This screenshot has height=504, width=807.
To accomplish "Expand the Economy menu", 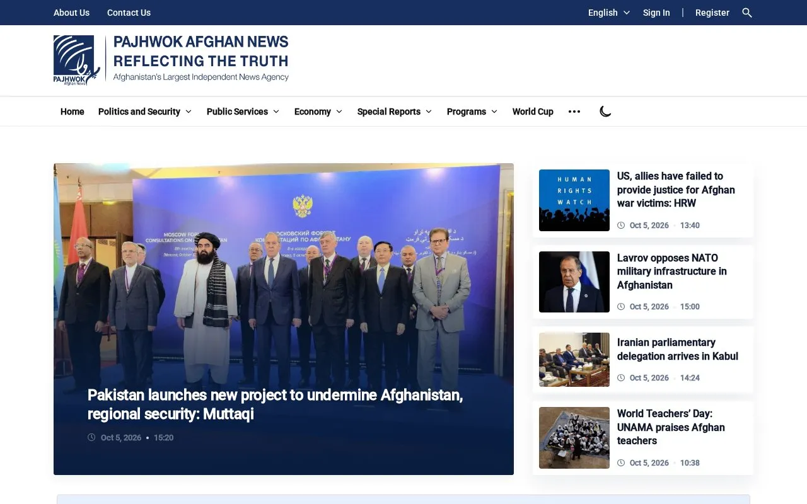I will pos(318,112).
